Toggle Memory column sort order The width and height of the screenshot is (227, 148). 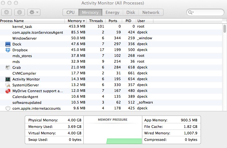(76, 21)
